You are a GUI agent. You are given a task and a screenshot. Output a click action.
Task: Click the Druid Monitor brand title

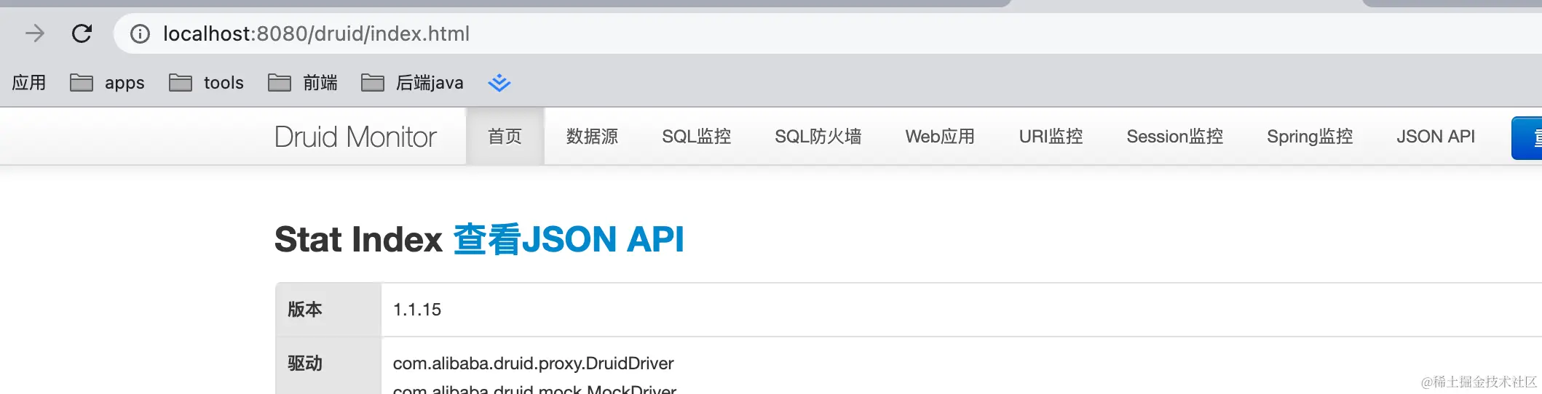point(355,137)
